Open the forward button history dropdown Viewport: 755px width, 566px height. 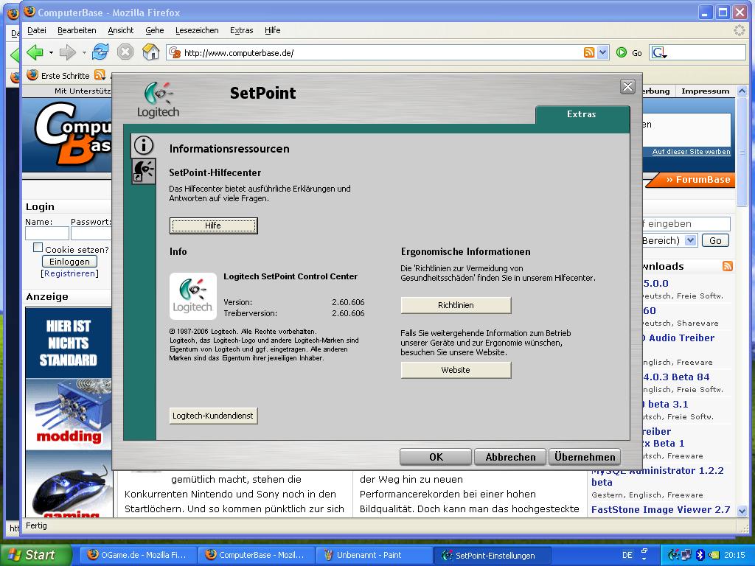84,52
